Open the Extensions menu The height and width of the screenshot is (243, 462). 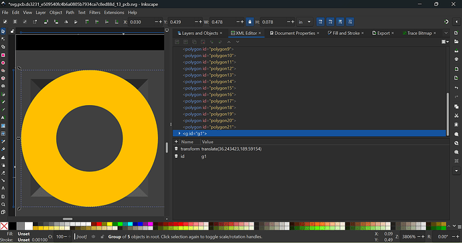(x=114, y=12)
